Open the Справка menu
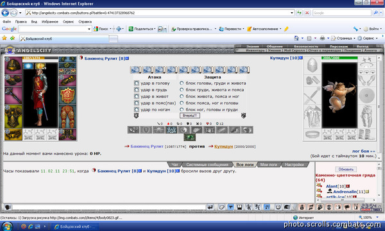This screenshot has height=231, width=385. tap(85, 22)
